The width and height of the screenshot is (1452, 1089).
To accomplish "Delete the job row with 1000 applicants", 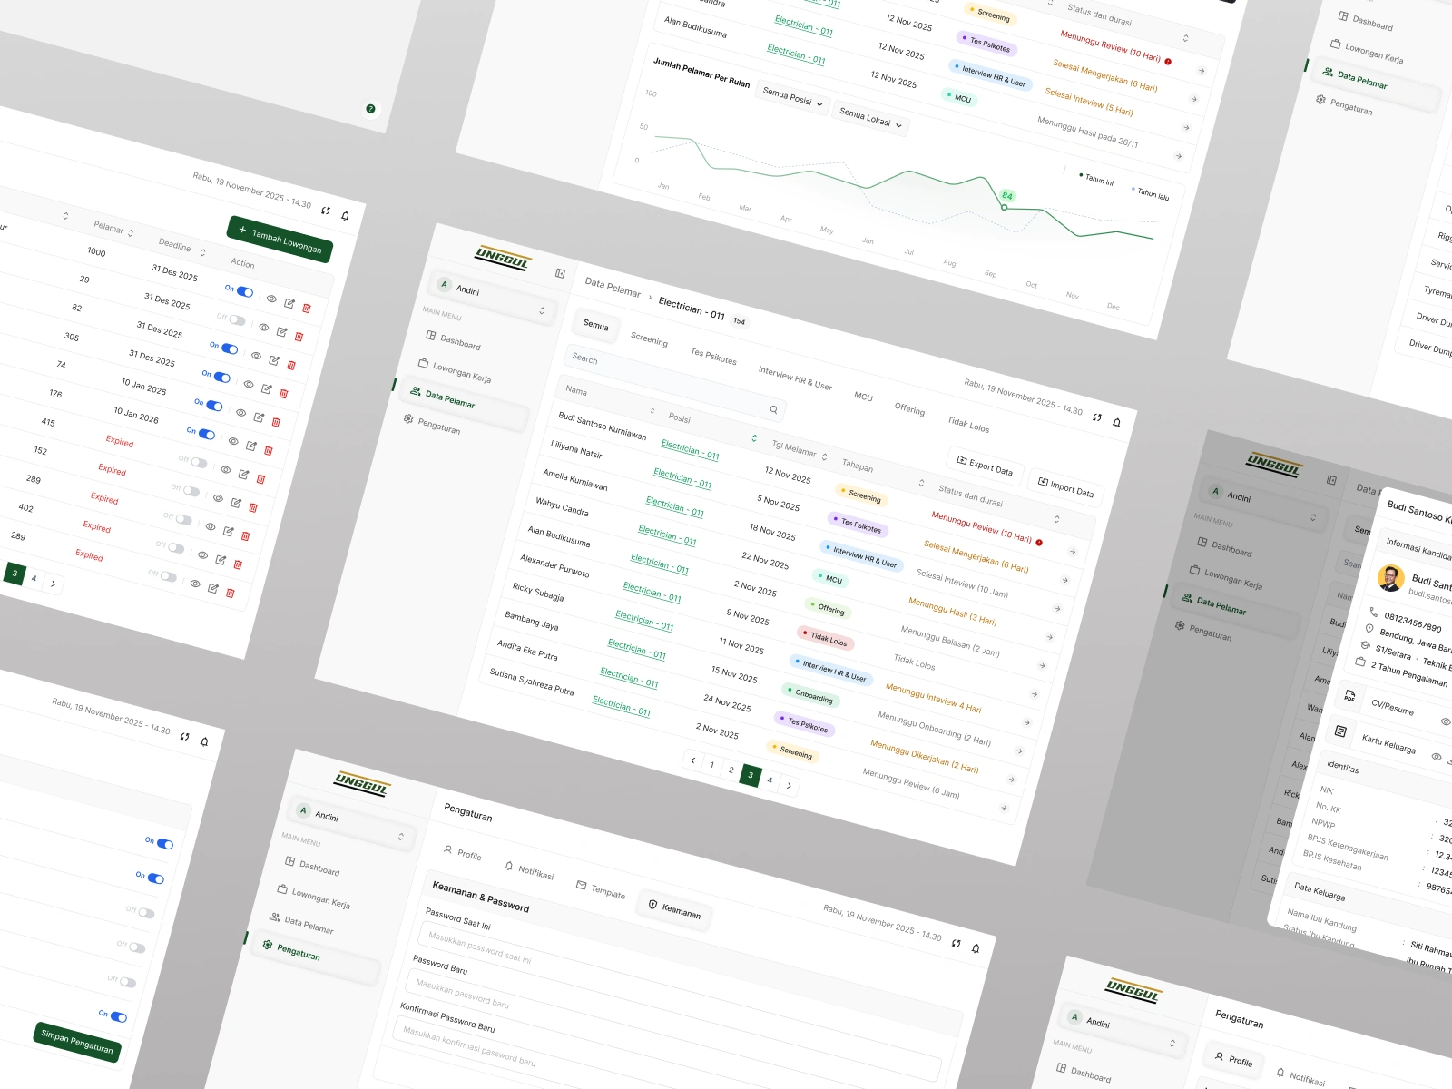I will [x=307, y=309].
